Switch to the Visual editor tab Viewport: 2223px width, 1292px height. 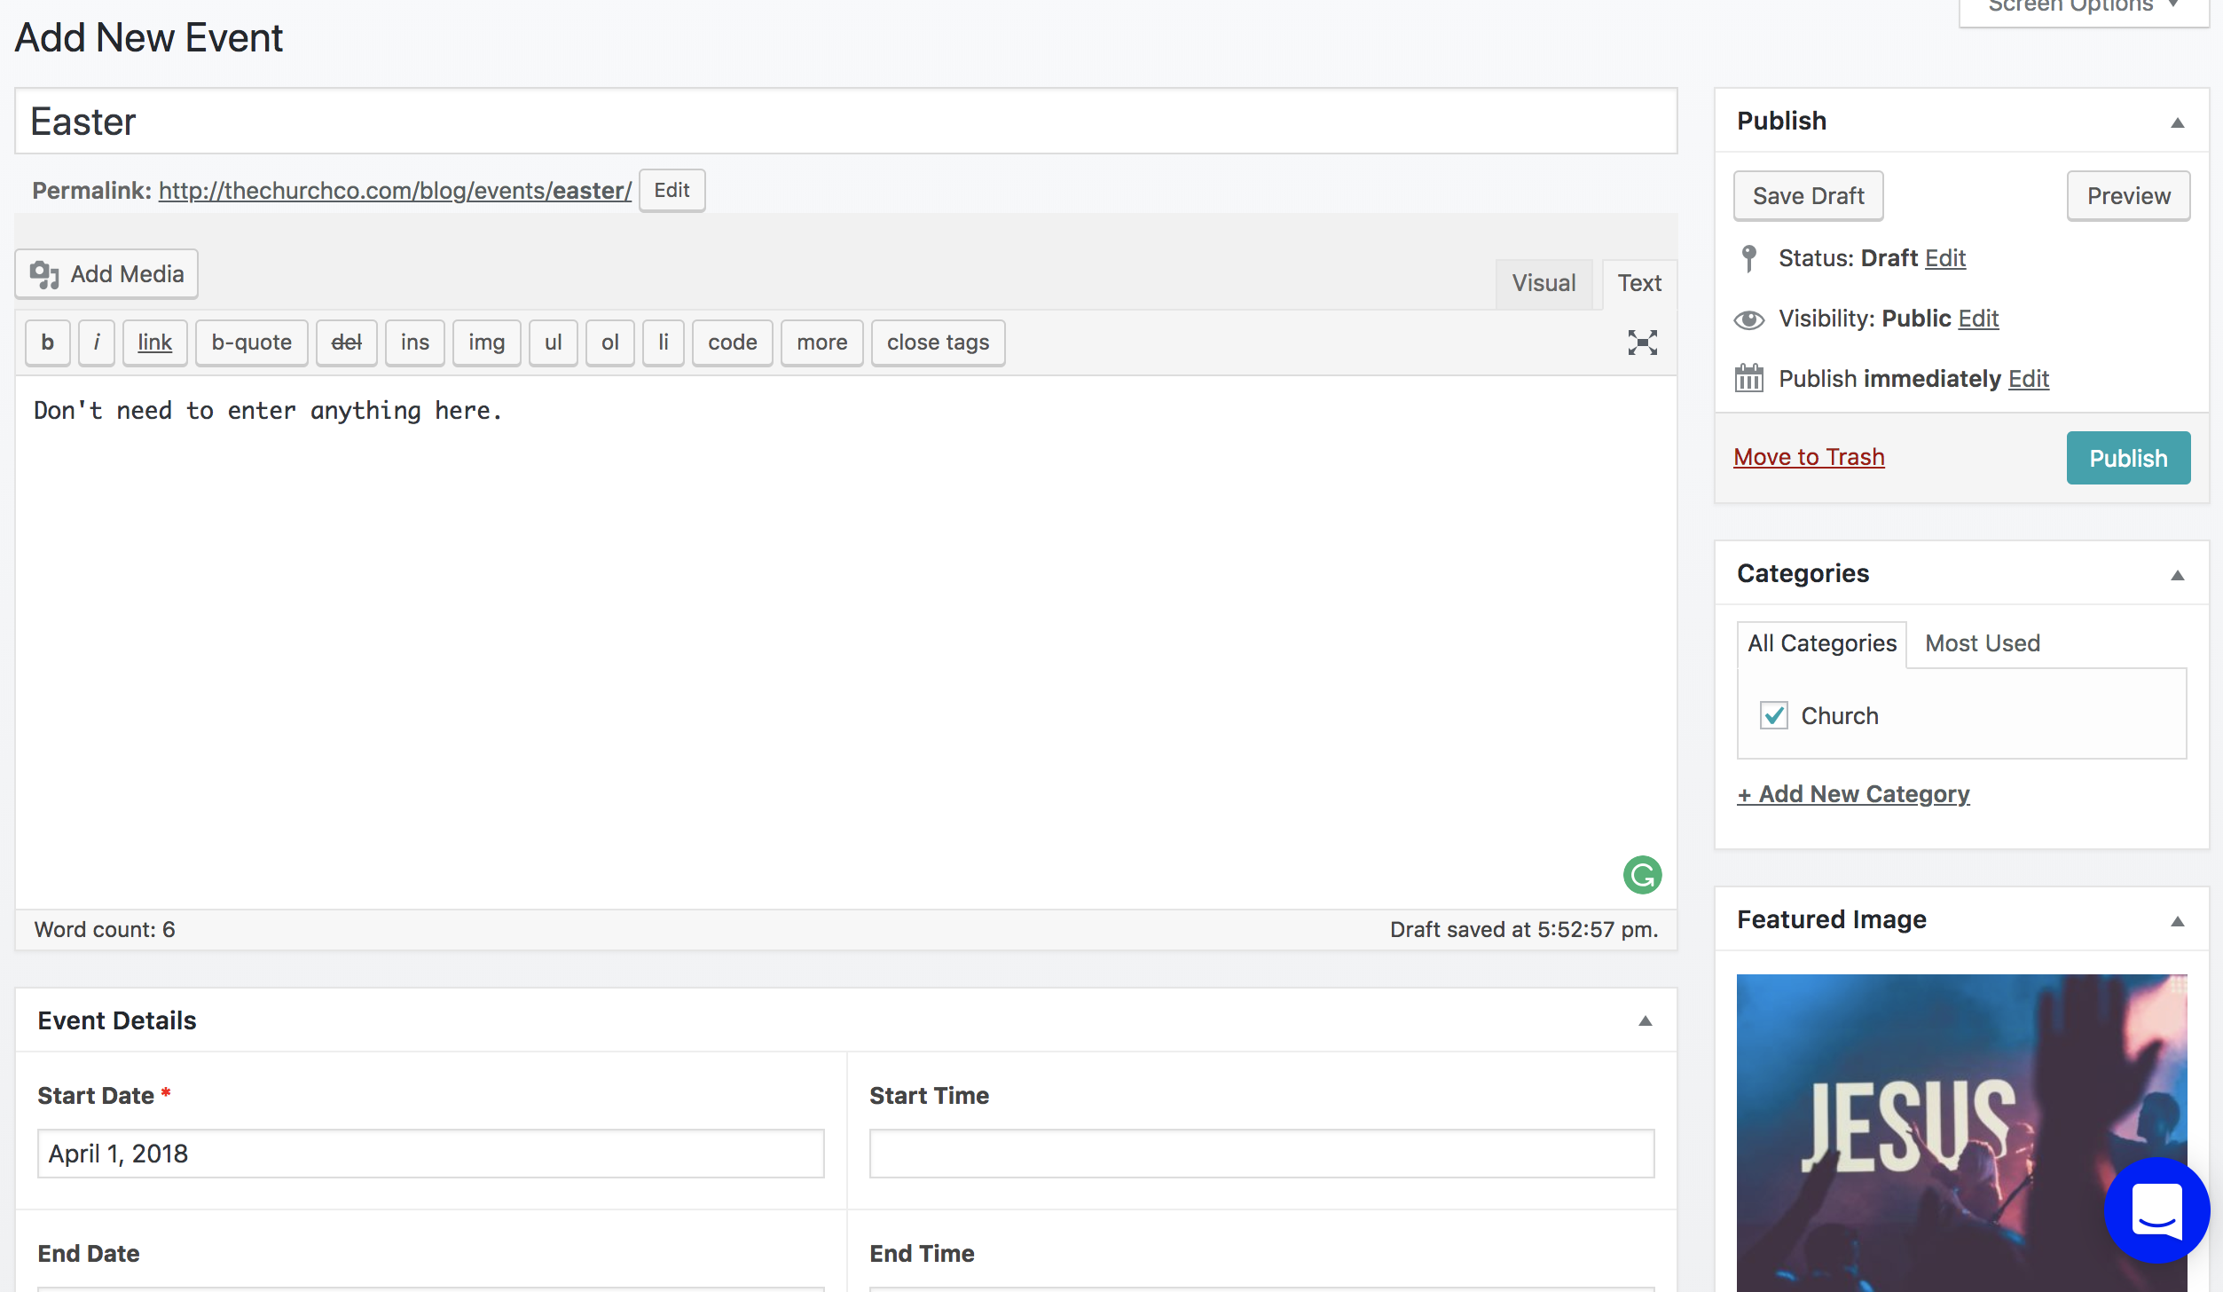1544,283
